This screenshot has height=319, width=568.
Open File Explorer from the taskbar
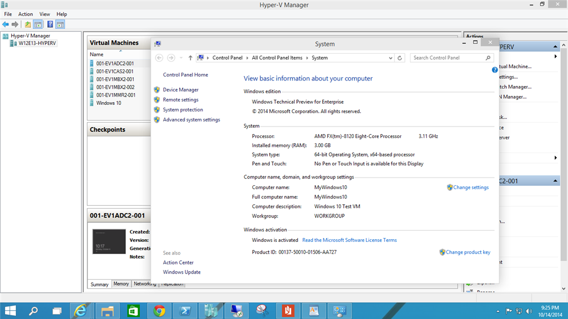click(107, 311)
